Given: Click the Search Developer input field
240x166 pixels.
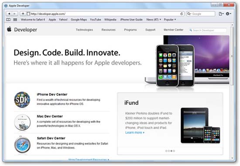Looking at the screenshot, I should [208, 30].
